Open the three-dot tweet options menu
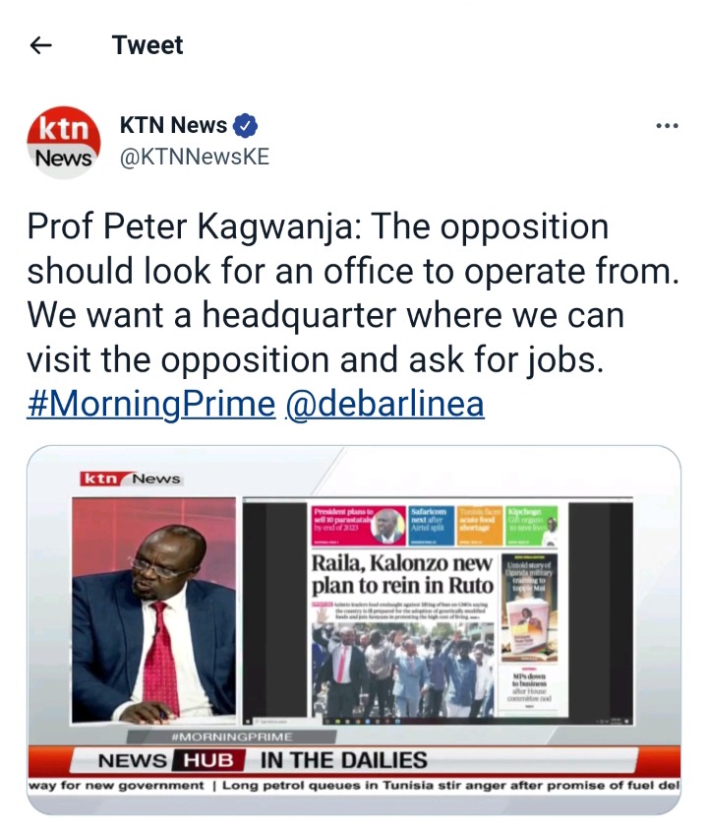This screenshot has width=708, height=835. point(667,126)
